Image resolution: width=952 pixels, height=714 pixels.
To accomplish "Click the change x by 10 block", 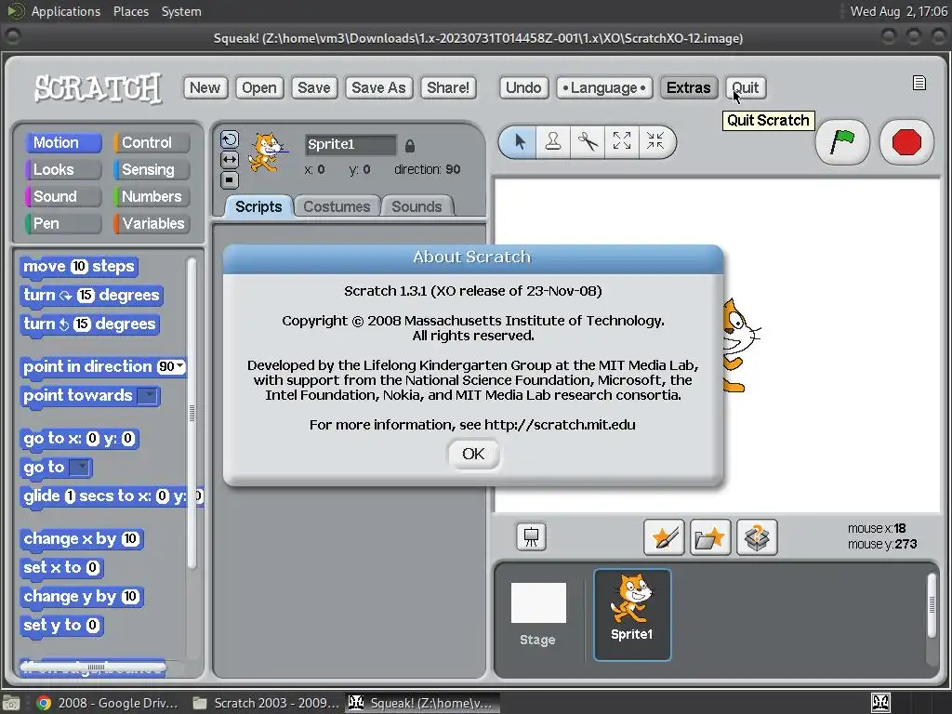I will 82,539.
